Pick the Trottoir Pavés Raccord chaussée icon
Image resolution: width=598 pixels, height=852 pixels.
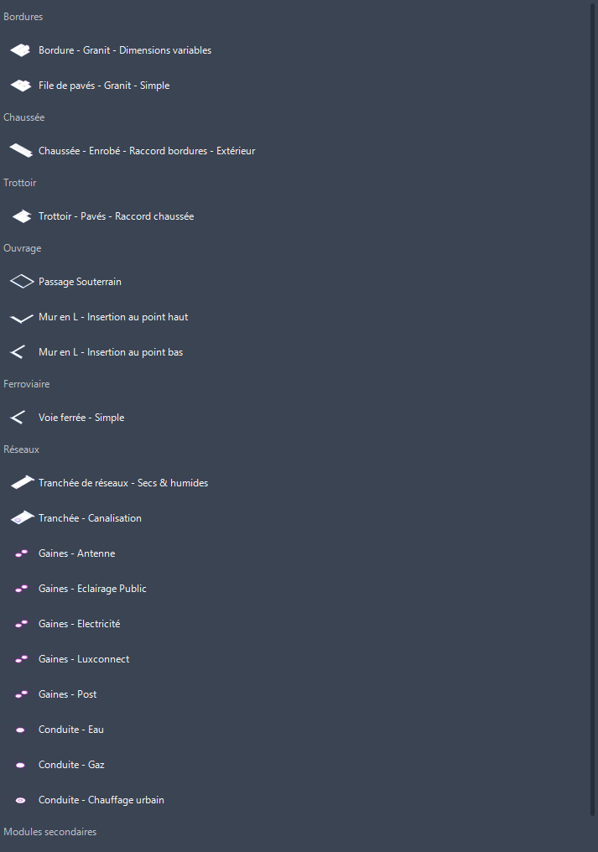pyautogui.click(x=20, y=216)
